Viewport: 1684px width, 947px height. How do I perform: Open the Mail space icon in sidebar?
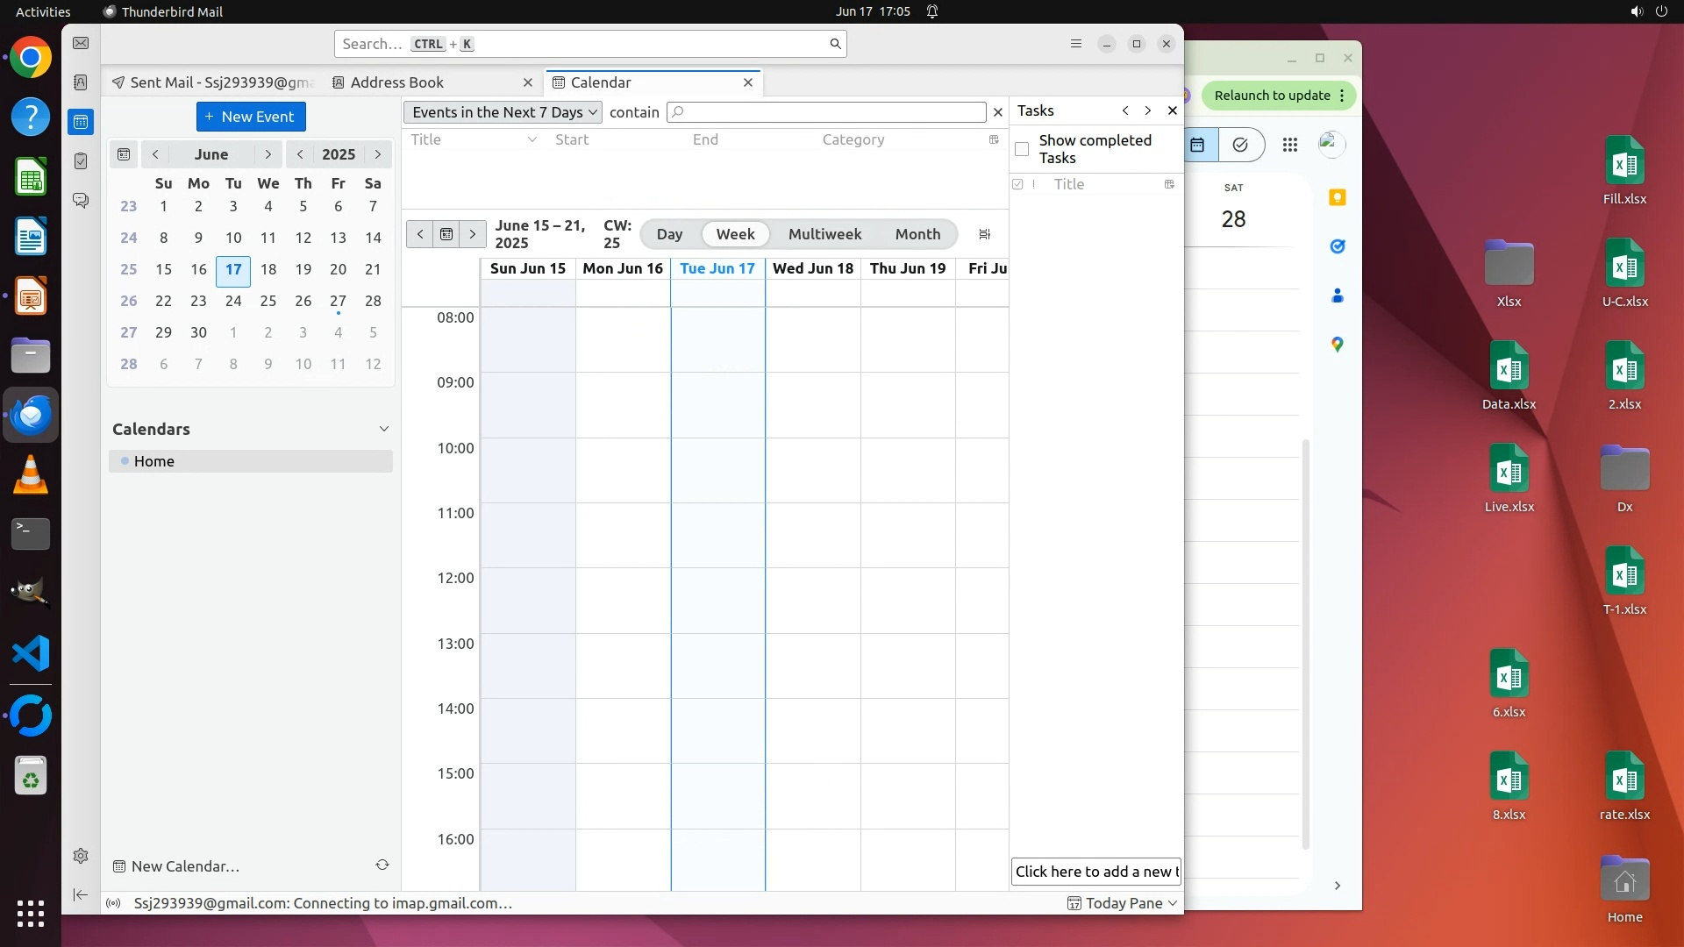[81, 43]
